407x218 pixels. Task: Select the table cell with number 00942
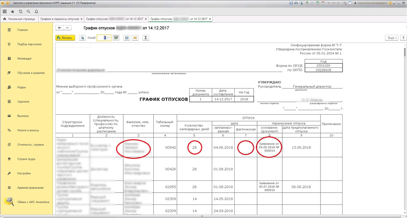(x=164, y=147)
